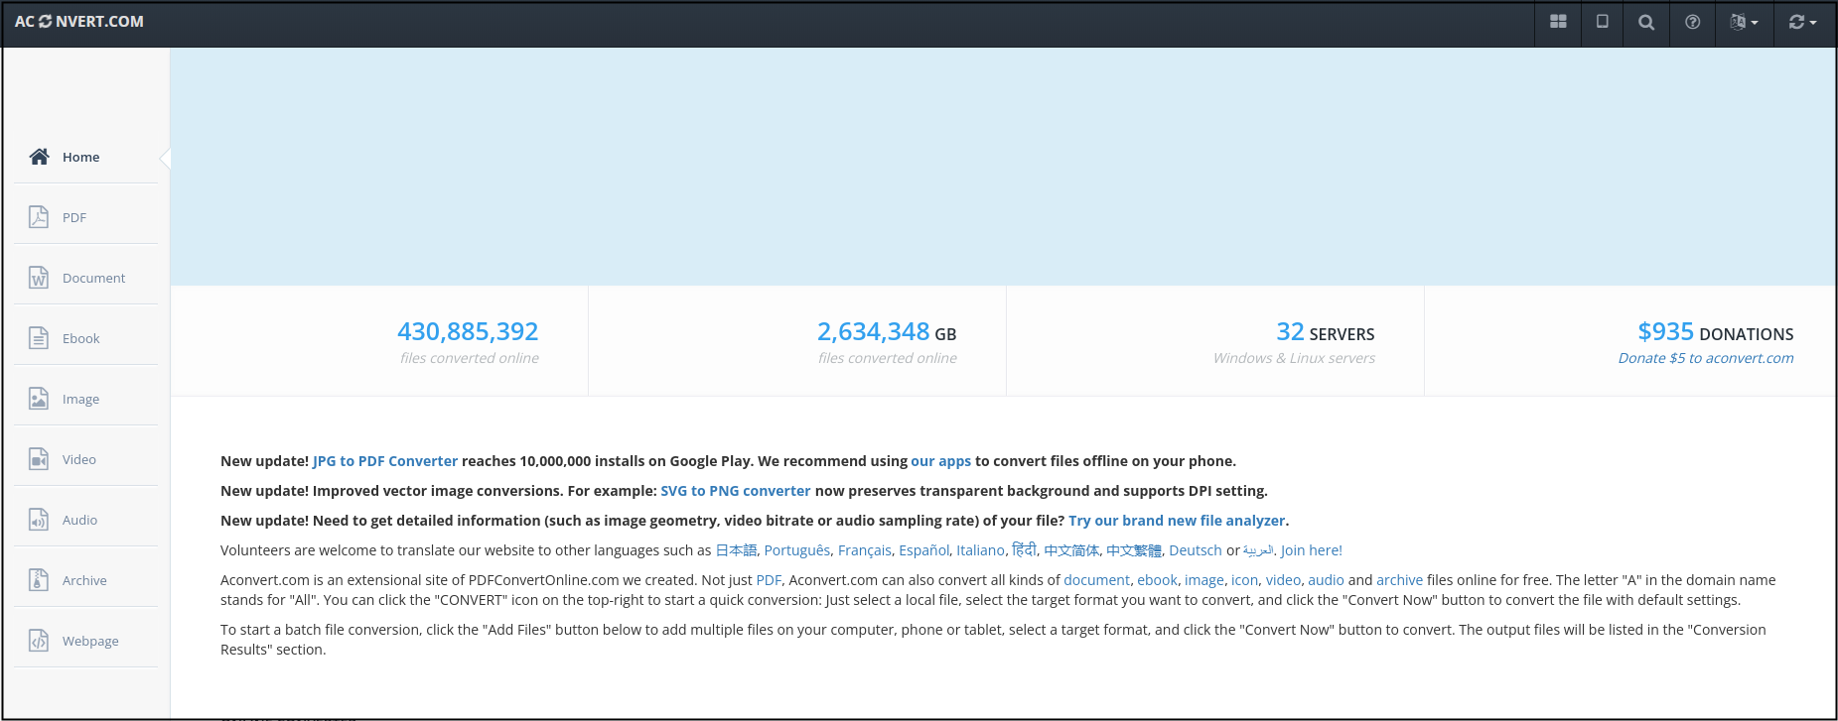1838x721 pixels.
Task: Open the image link in description paragraph
Action: tap(1204, 580)
